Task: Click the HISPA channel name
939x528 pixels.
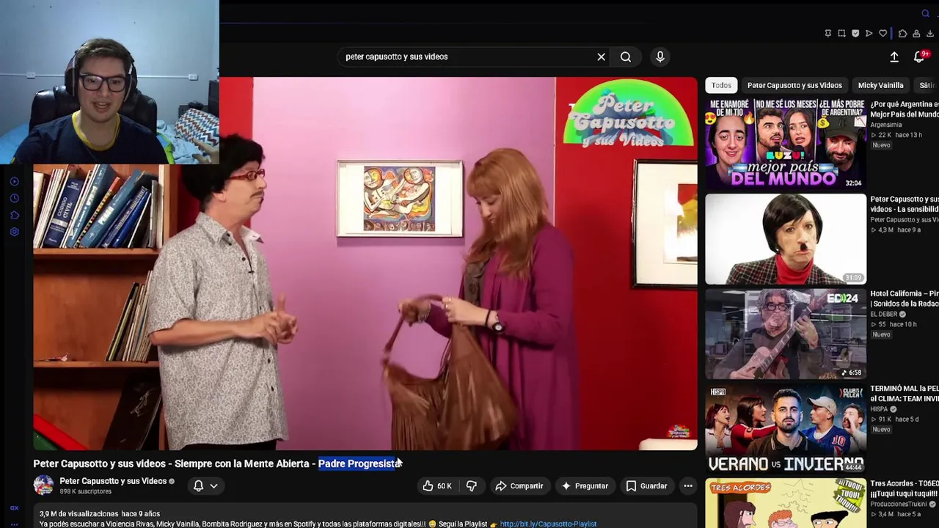Action: pyautogui.click(x=880, y=408)
